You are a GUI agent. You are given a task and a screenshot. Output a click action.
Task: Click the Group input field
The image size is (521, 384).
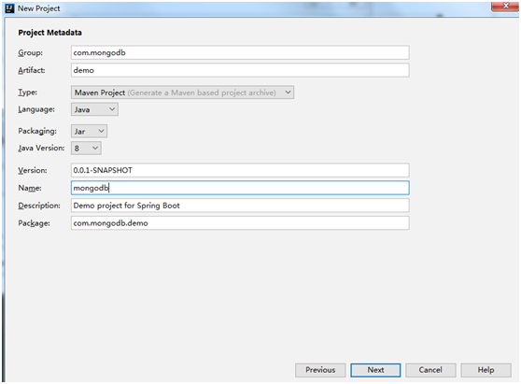click(240, 52)
